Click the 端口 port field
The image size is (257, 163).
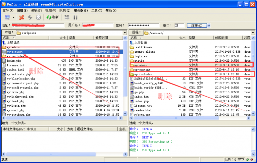click(179, 25)
